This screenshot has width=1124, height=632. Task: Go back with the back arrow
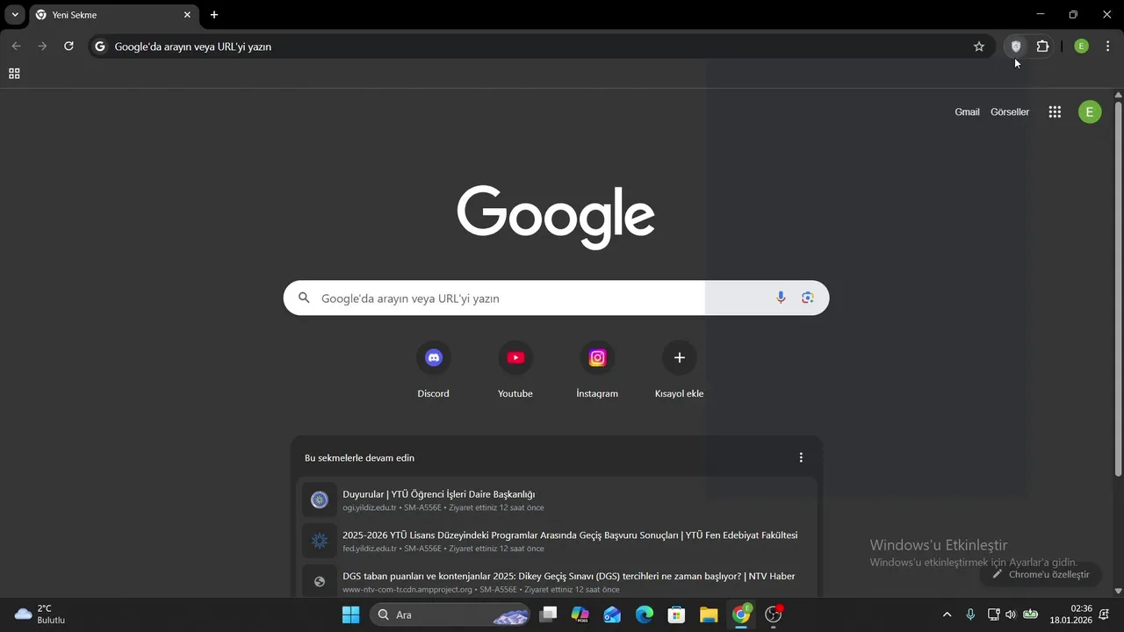tap(16, 47)
